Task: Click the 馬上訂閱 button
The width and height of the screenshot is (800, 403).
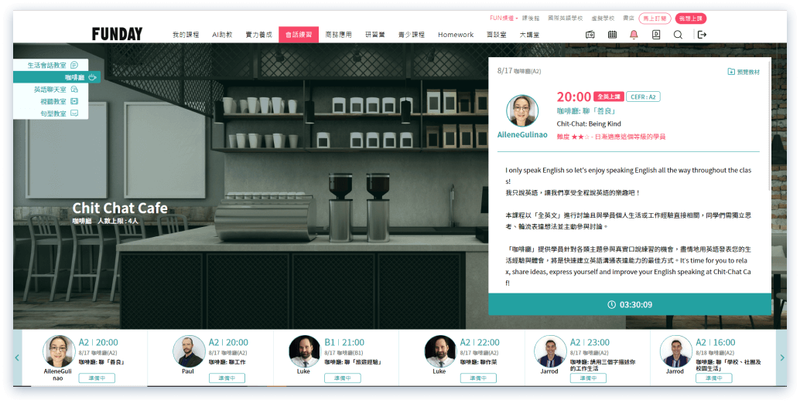Action: (655, 18)
